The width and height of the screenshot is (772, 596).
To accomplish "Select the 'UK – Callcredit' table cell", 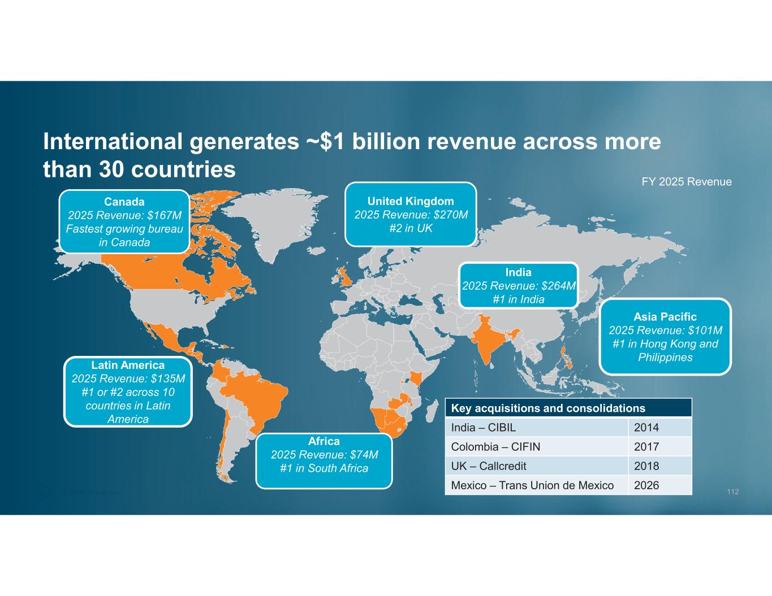I will coord(537,466).
